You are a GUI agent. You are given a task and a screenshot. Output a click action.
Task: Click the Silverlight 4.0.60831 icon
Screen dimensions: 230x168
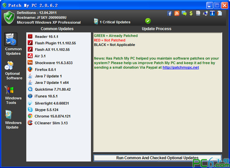tap(30, 103)
